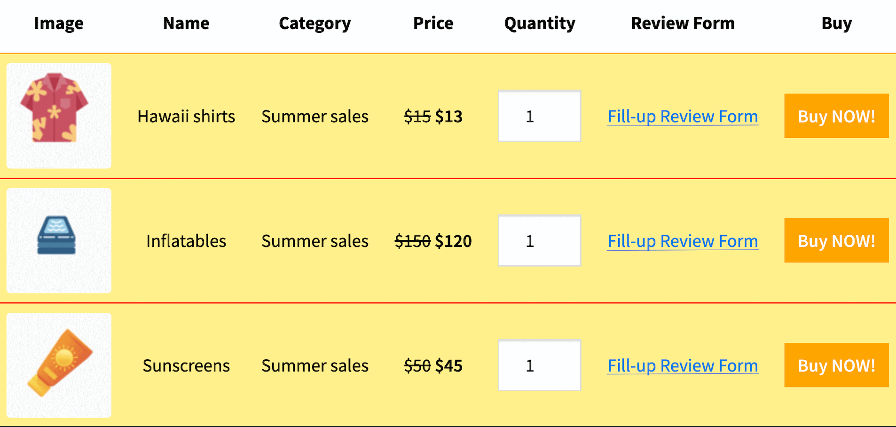The image size is (896, 427).
Task: Select the quantity field for Hawaii shirts
Action: (x=539, y=116)
